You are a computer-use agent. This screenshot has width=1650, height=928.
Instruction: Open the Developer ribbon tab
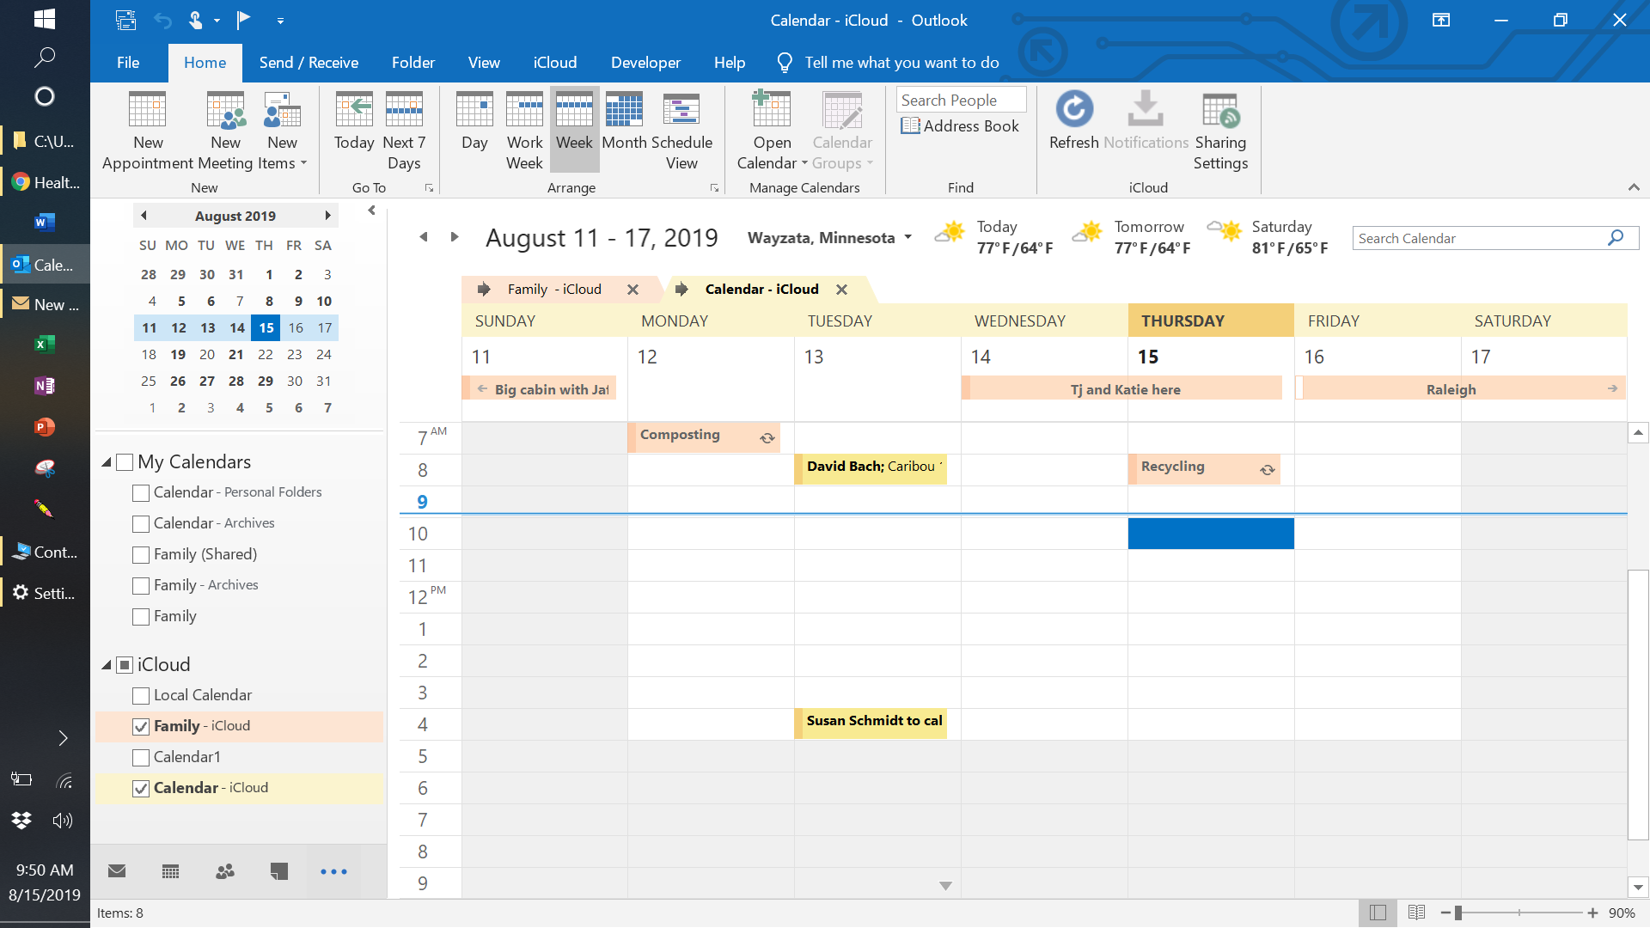[645, 63]
